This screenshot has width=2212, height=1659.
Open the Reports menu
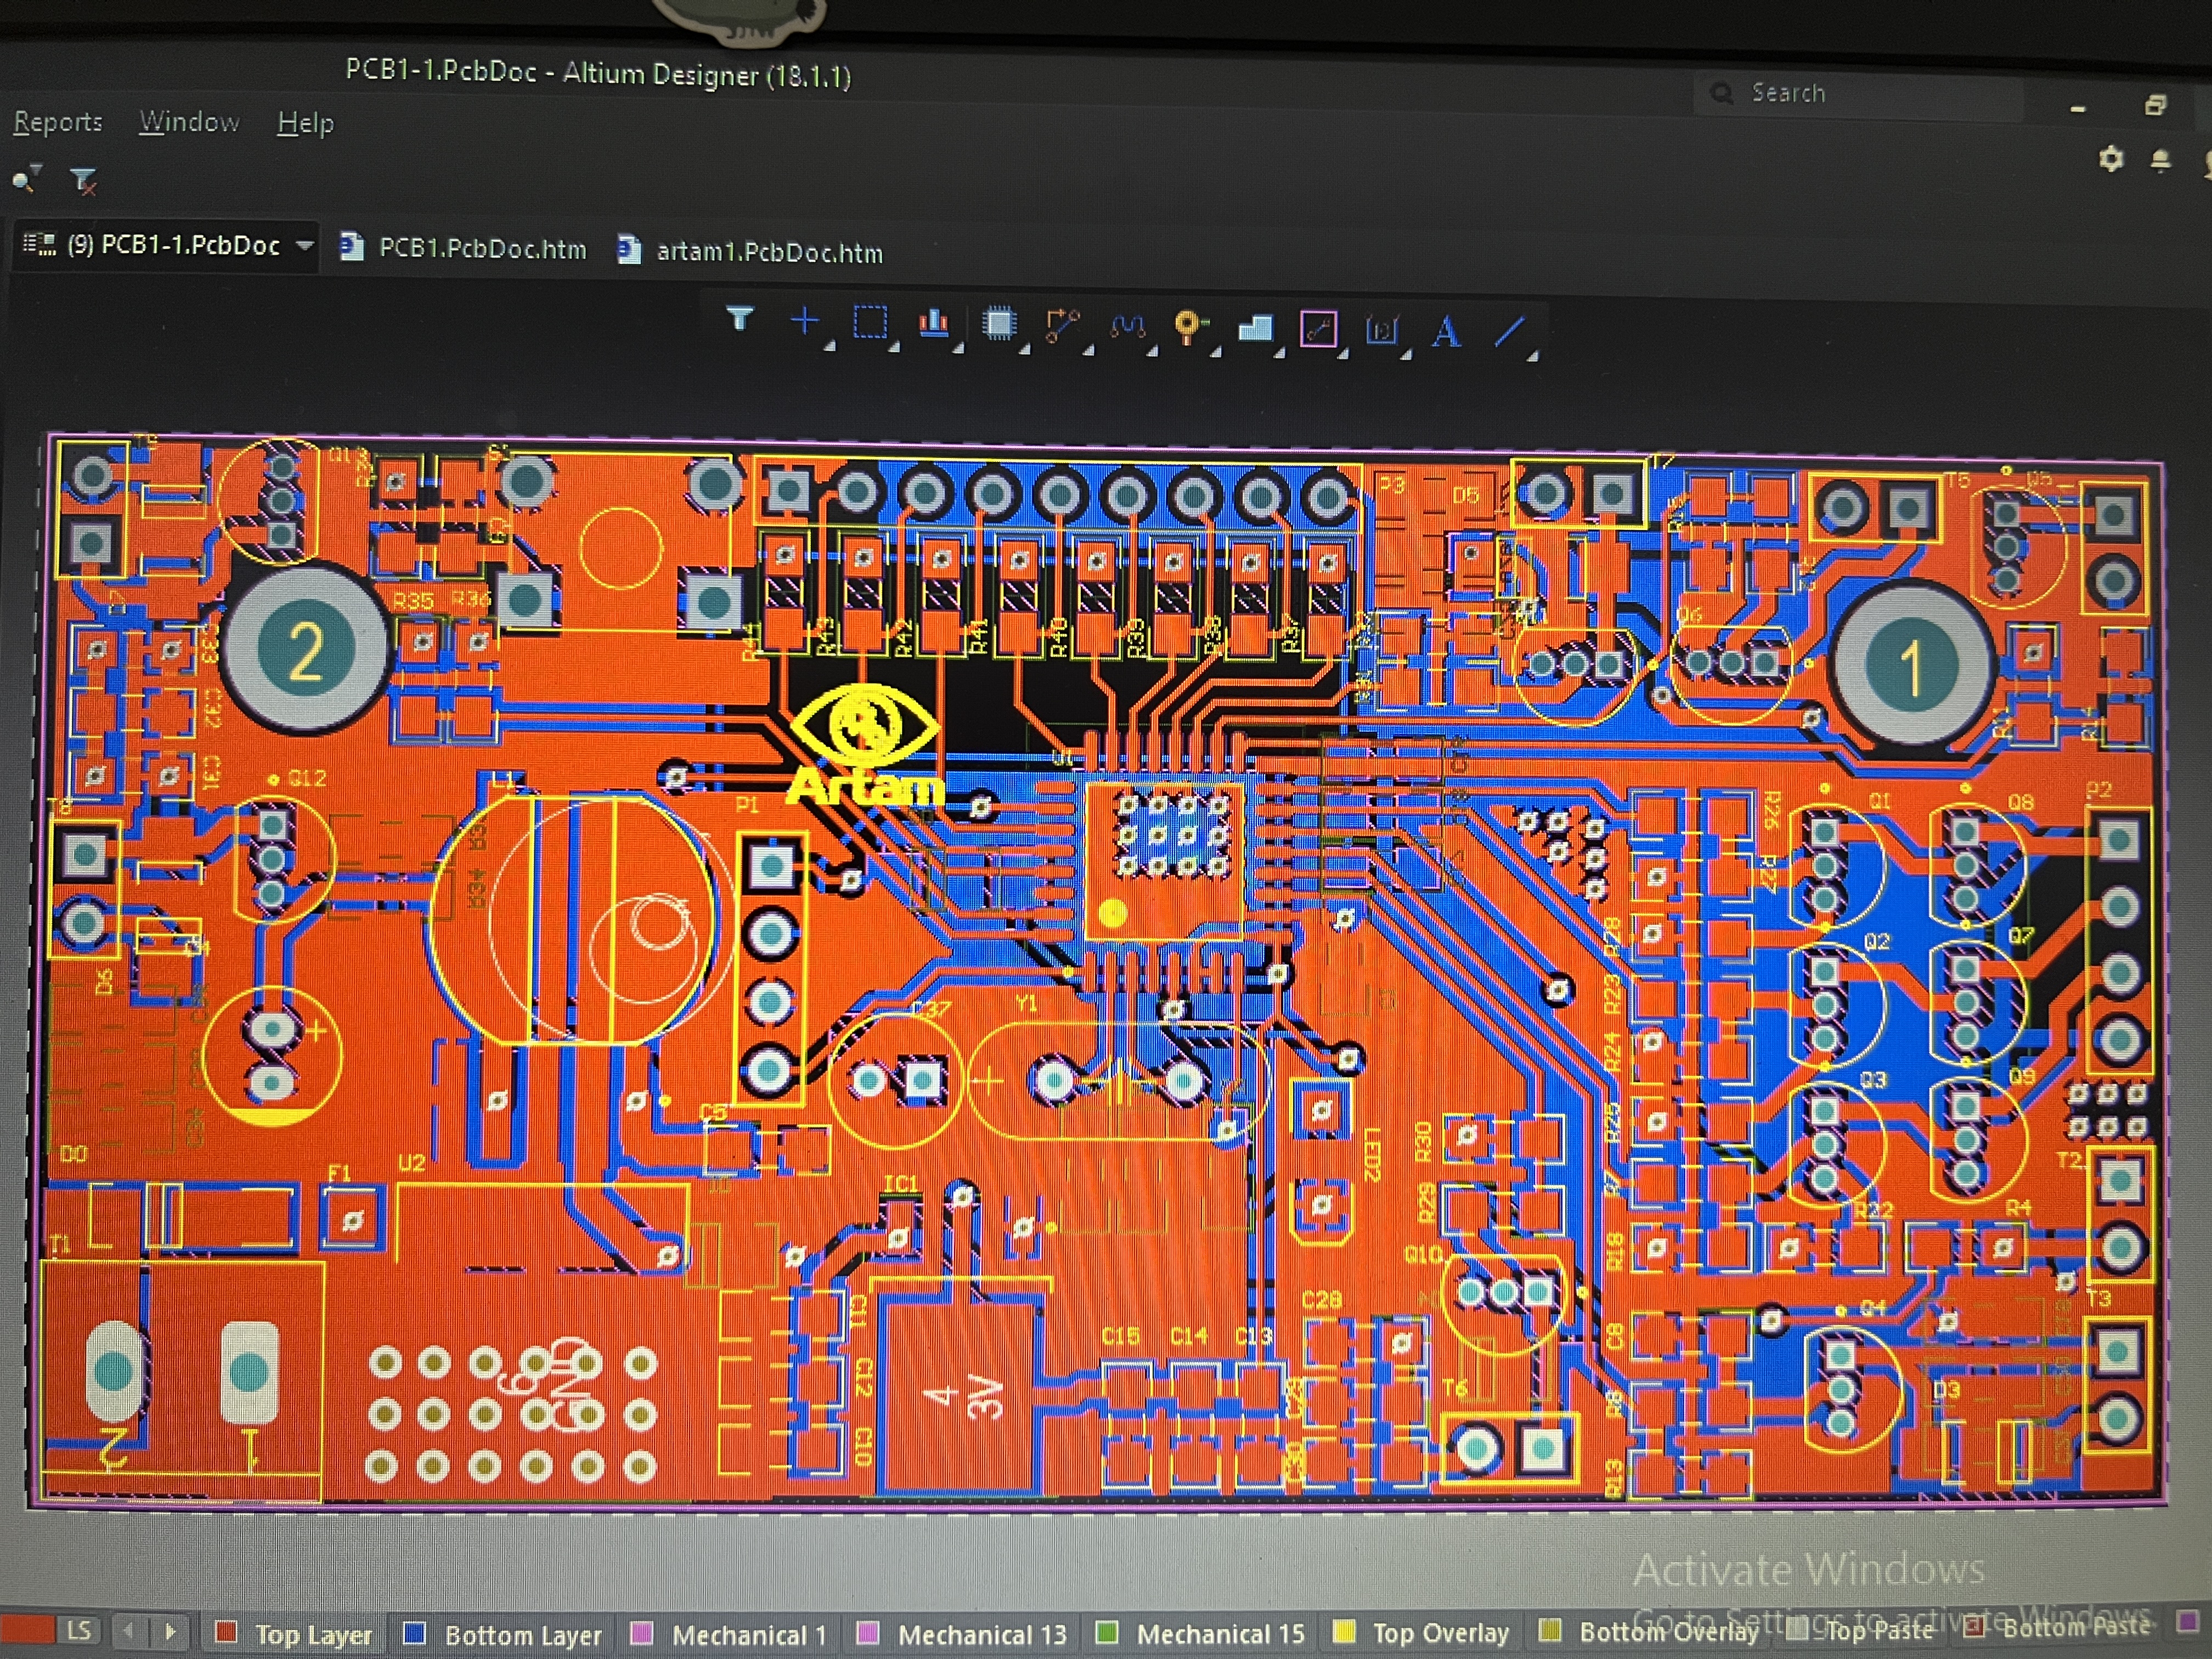tap(58, 122)
